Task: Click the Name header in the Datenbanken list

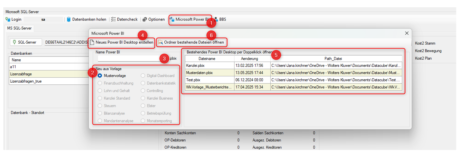Action: 49,60
